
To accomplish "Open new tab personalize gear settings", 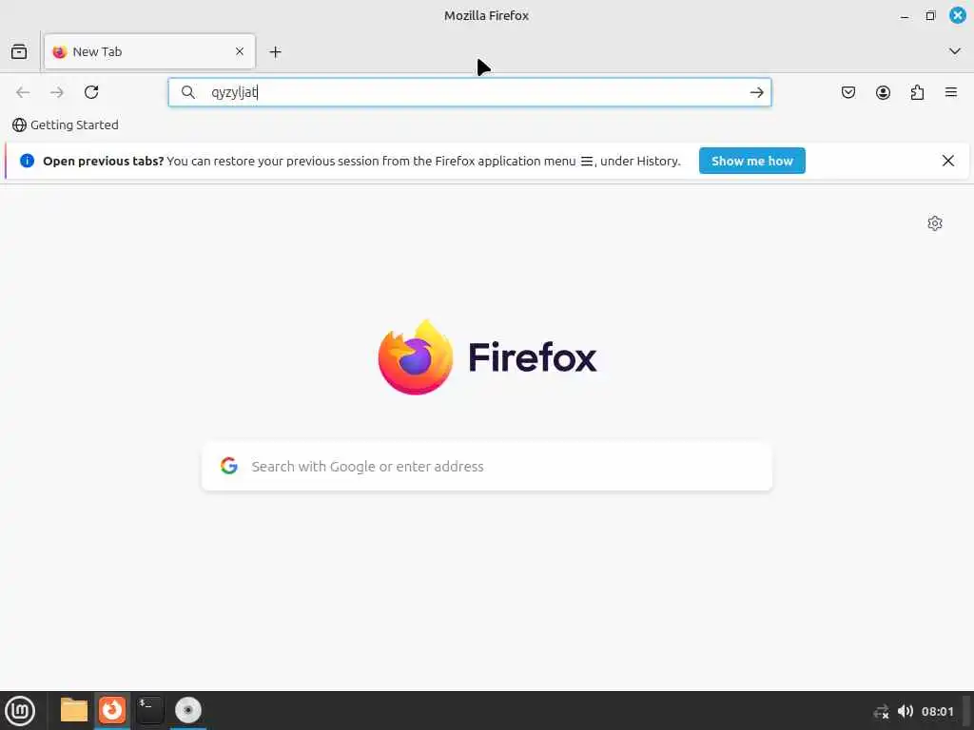I will point(935,223).
